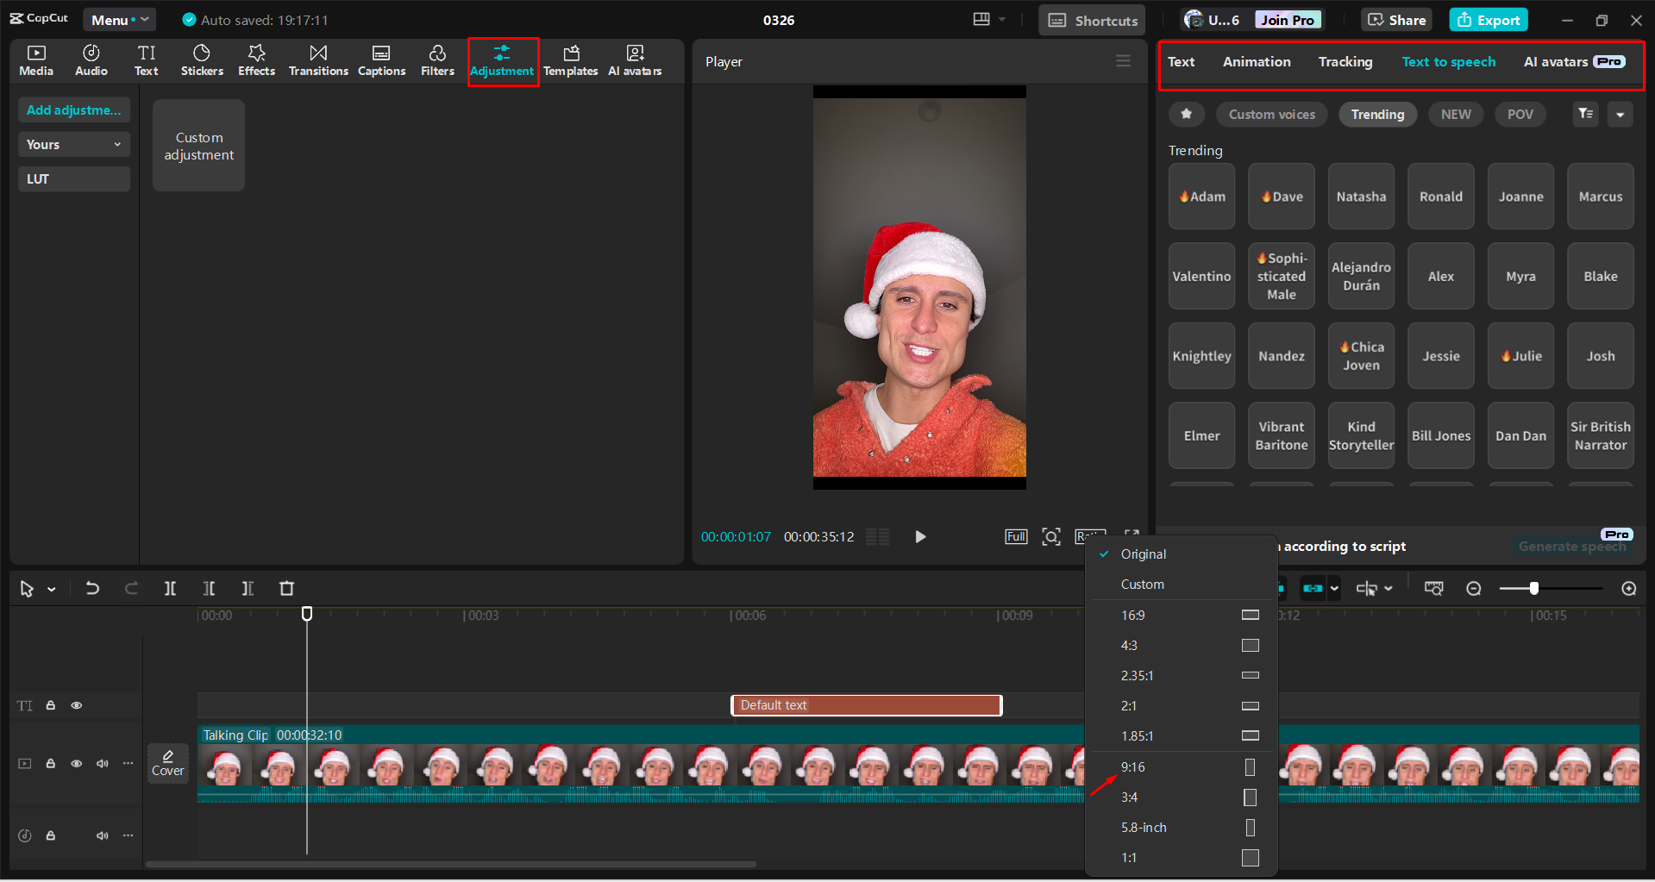The width and height of the screenshot is (1655, 882).
Task: Click the Undo icon above the timeline
Action: [x=92, y=588]
